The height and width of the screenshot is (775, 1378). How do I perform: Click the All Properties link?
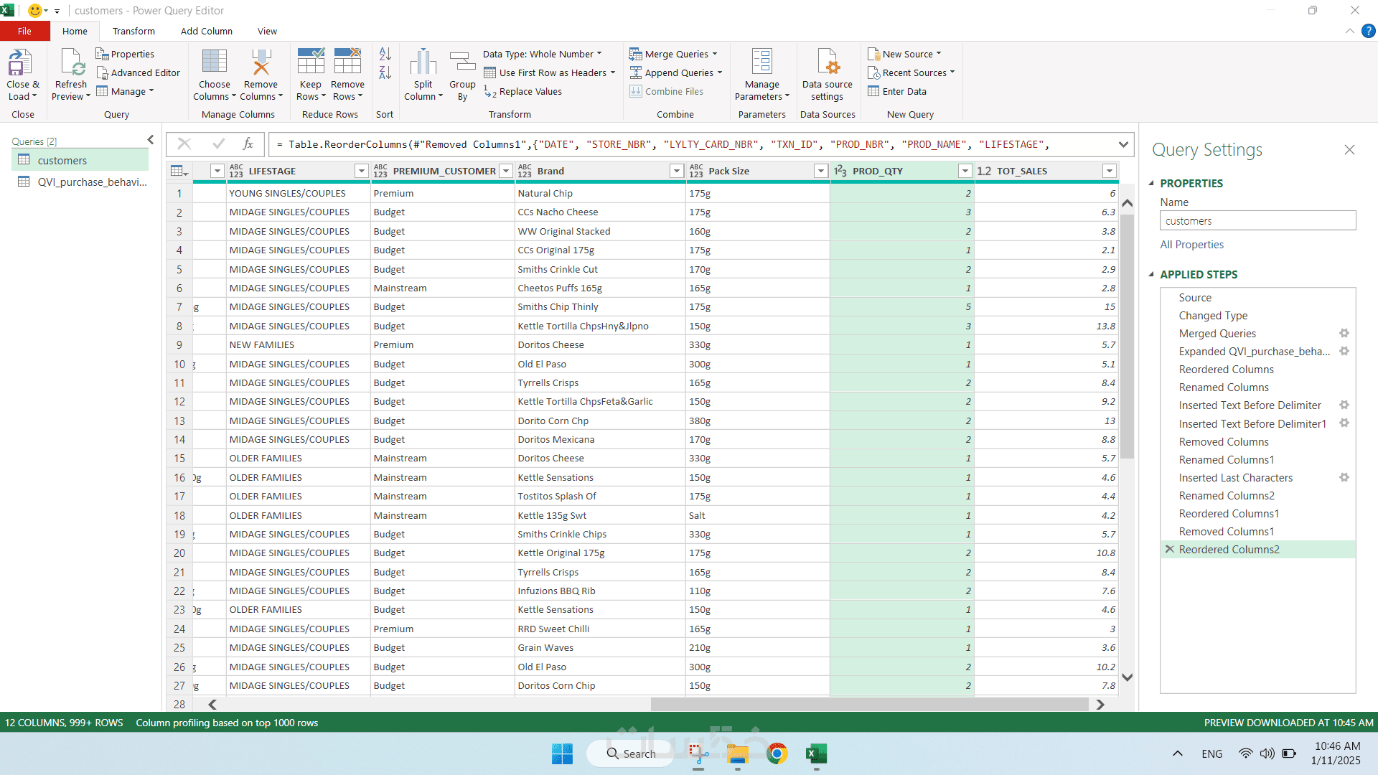pos(1191,244)
